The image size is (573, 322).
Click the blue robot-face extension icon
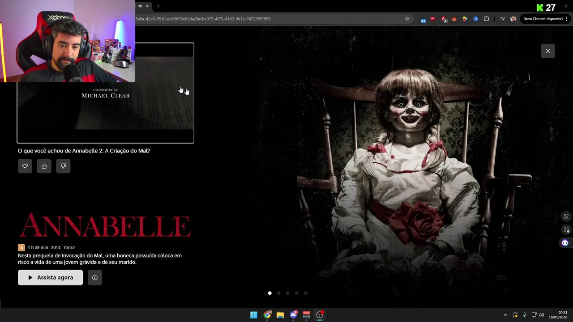[x=423, y=19]
